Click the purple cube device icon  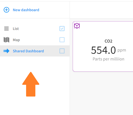(x=77, y=26)
